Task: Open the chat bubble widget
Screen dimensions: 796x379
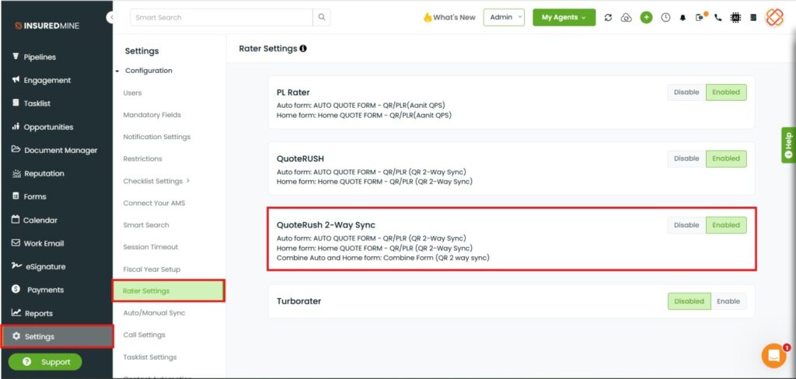Action: pyautogui.click(x=774, y=356)
